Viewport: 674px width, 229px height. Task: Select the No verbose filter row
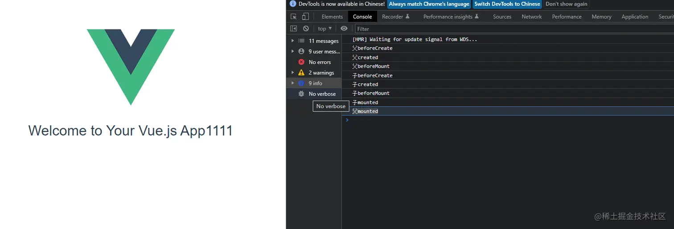point(314,94)
